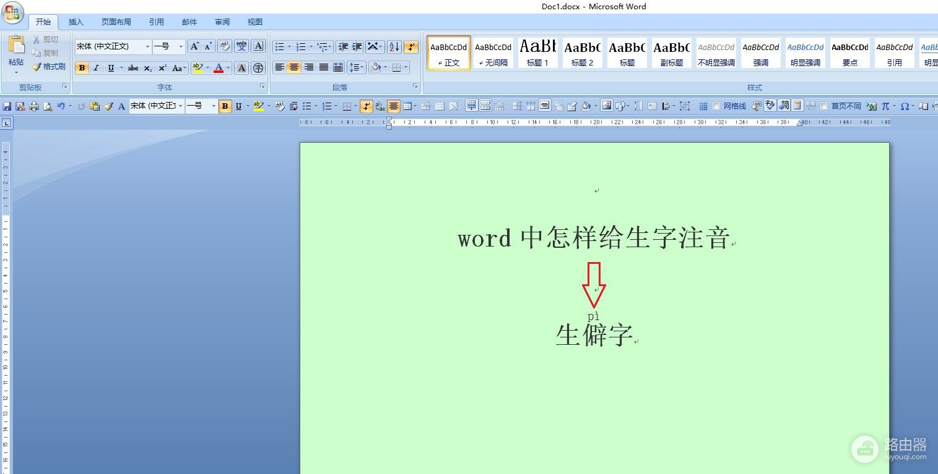Screen dimensions: 938x474
Task: Click the save icon in quick toolbar
Action: pyautogui.click(x=7, y=106)
